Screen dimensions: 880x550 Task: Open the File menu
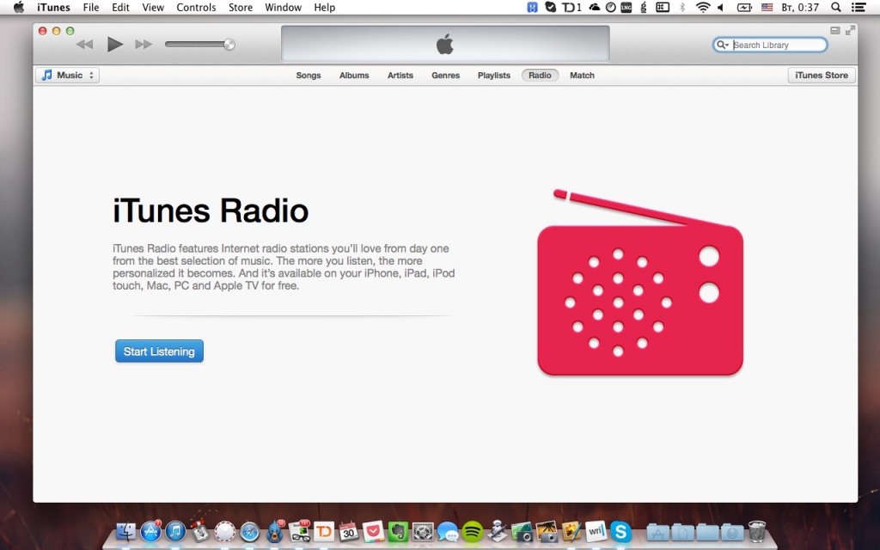click(91, 7)
